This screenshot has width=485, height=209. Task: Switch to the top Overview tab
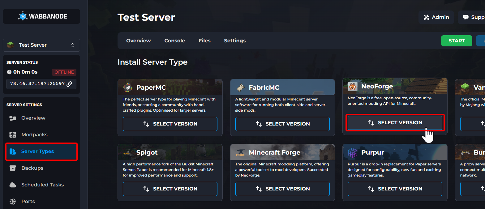[139, 41]
